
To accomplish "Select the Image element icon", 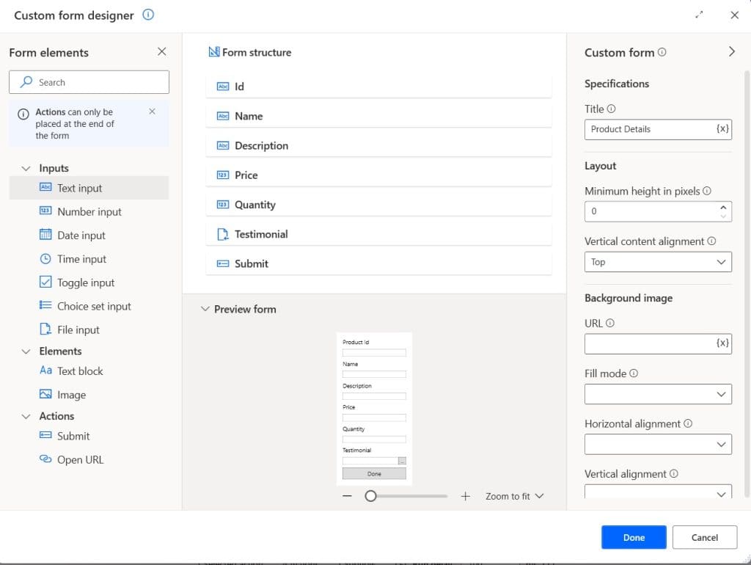I will point(45,394).
